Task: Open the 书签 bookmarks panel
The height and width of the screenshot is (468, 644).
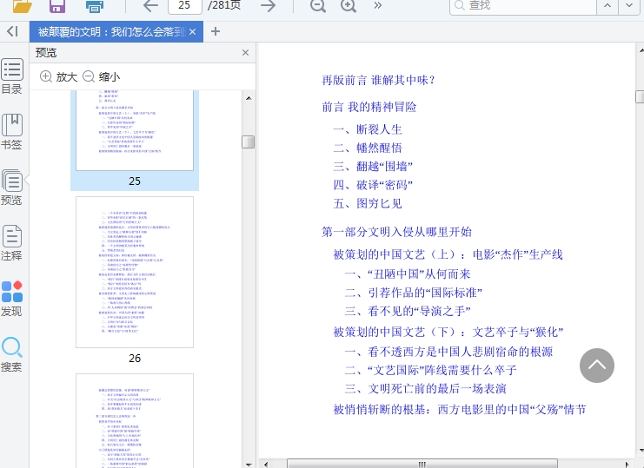Action: tap(12, 132)
